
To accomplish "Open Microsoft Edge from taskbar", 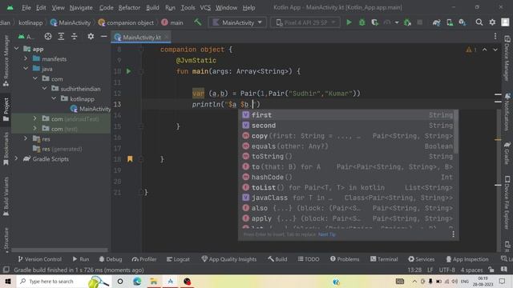I will [137, 281].
